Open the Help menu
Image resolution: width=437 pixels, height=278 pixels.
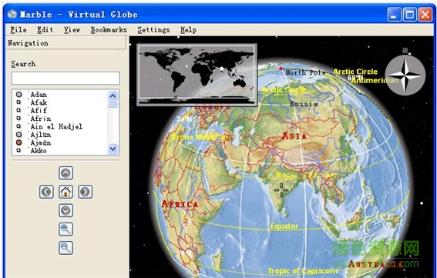click(x=188, y=30)
